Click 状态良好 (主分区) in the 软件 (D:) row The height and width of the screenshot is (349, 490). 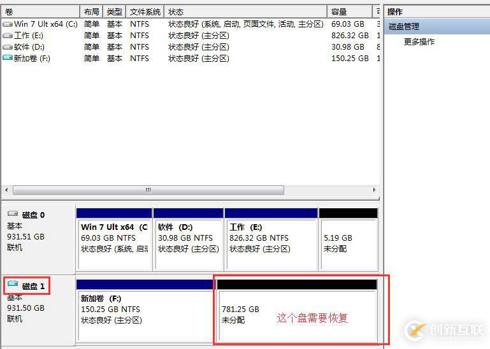[198, 47]
